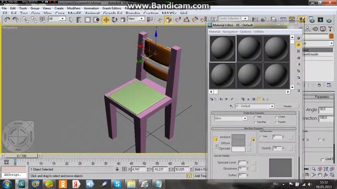This screenshot has width=337, height=189.
Task: Click the Sample Type sphere icon in Material Editor
Action: [x=299, y=38]
